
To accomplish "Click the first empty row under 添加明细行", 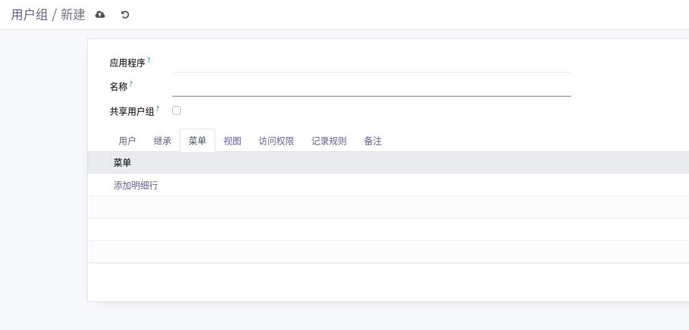I will pyautogui.click(x=389, y=207).
